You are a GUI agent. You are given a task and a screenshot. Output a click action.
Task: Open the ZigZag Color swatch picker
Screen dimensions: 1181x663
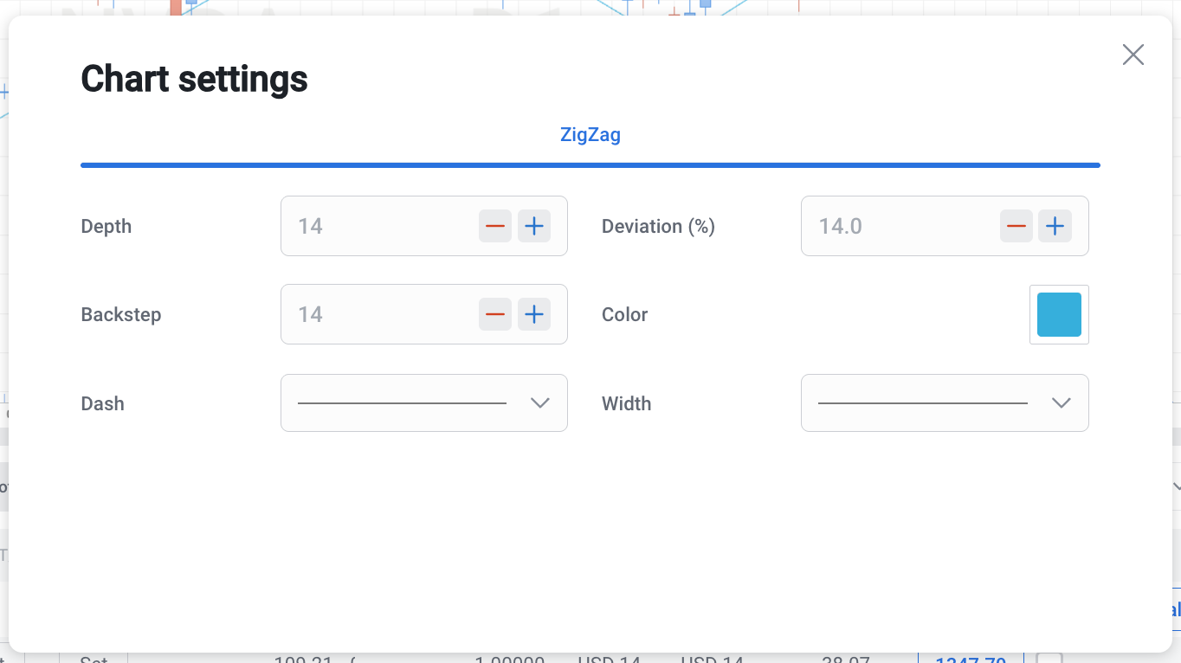pos(1059,314)
